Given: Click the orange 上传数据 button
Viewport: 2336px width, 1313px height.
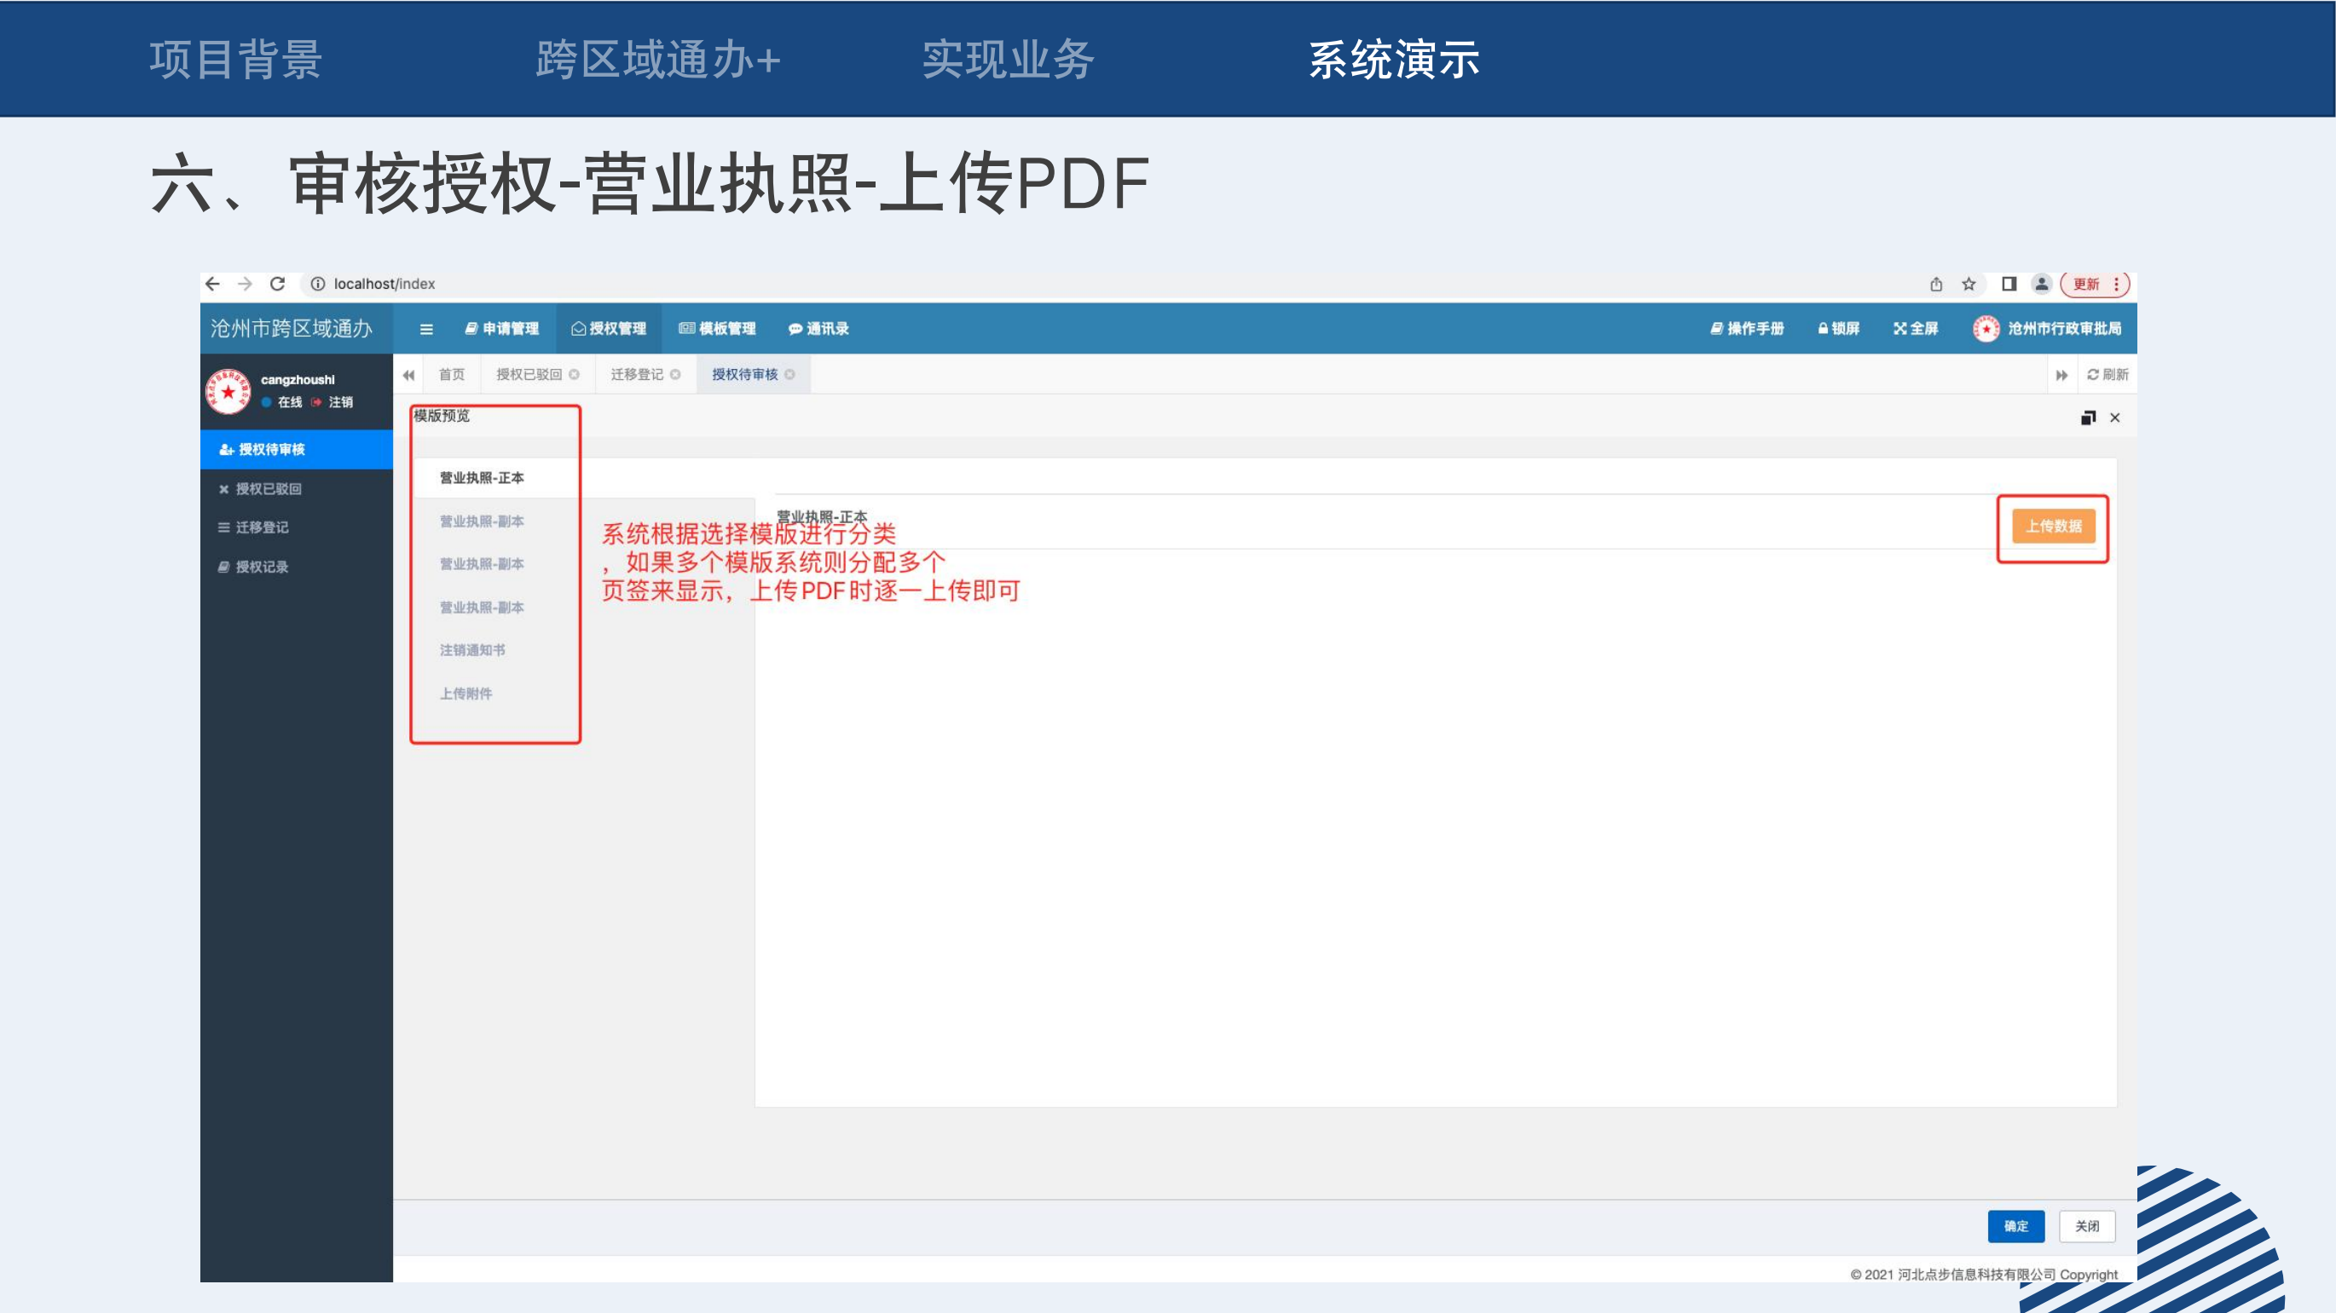Looking at the screenshot, I should coord(2053,527).
